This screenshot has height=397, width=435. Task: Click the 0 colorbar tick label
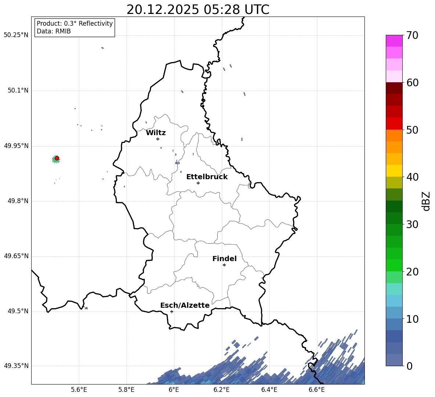click(409, 366)
